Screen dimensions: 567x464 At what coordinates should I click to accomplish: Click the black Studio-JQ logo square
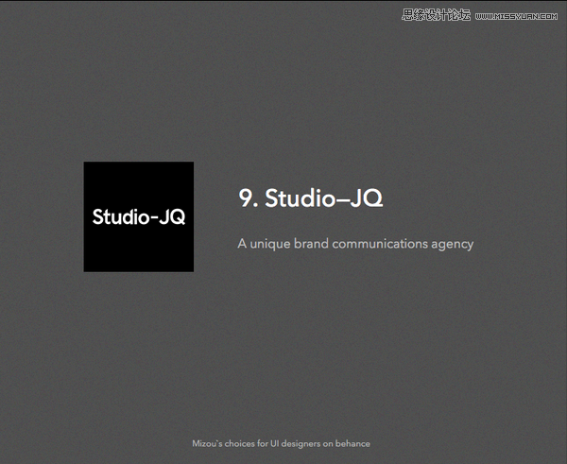139,216
